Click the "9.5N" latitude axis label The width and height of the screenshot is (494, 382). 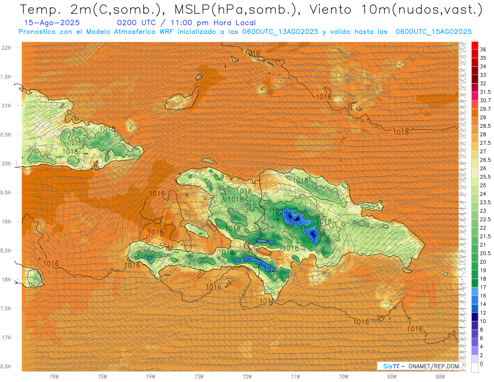(6, 192)
